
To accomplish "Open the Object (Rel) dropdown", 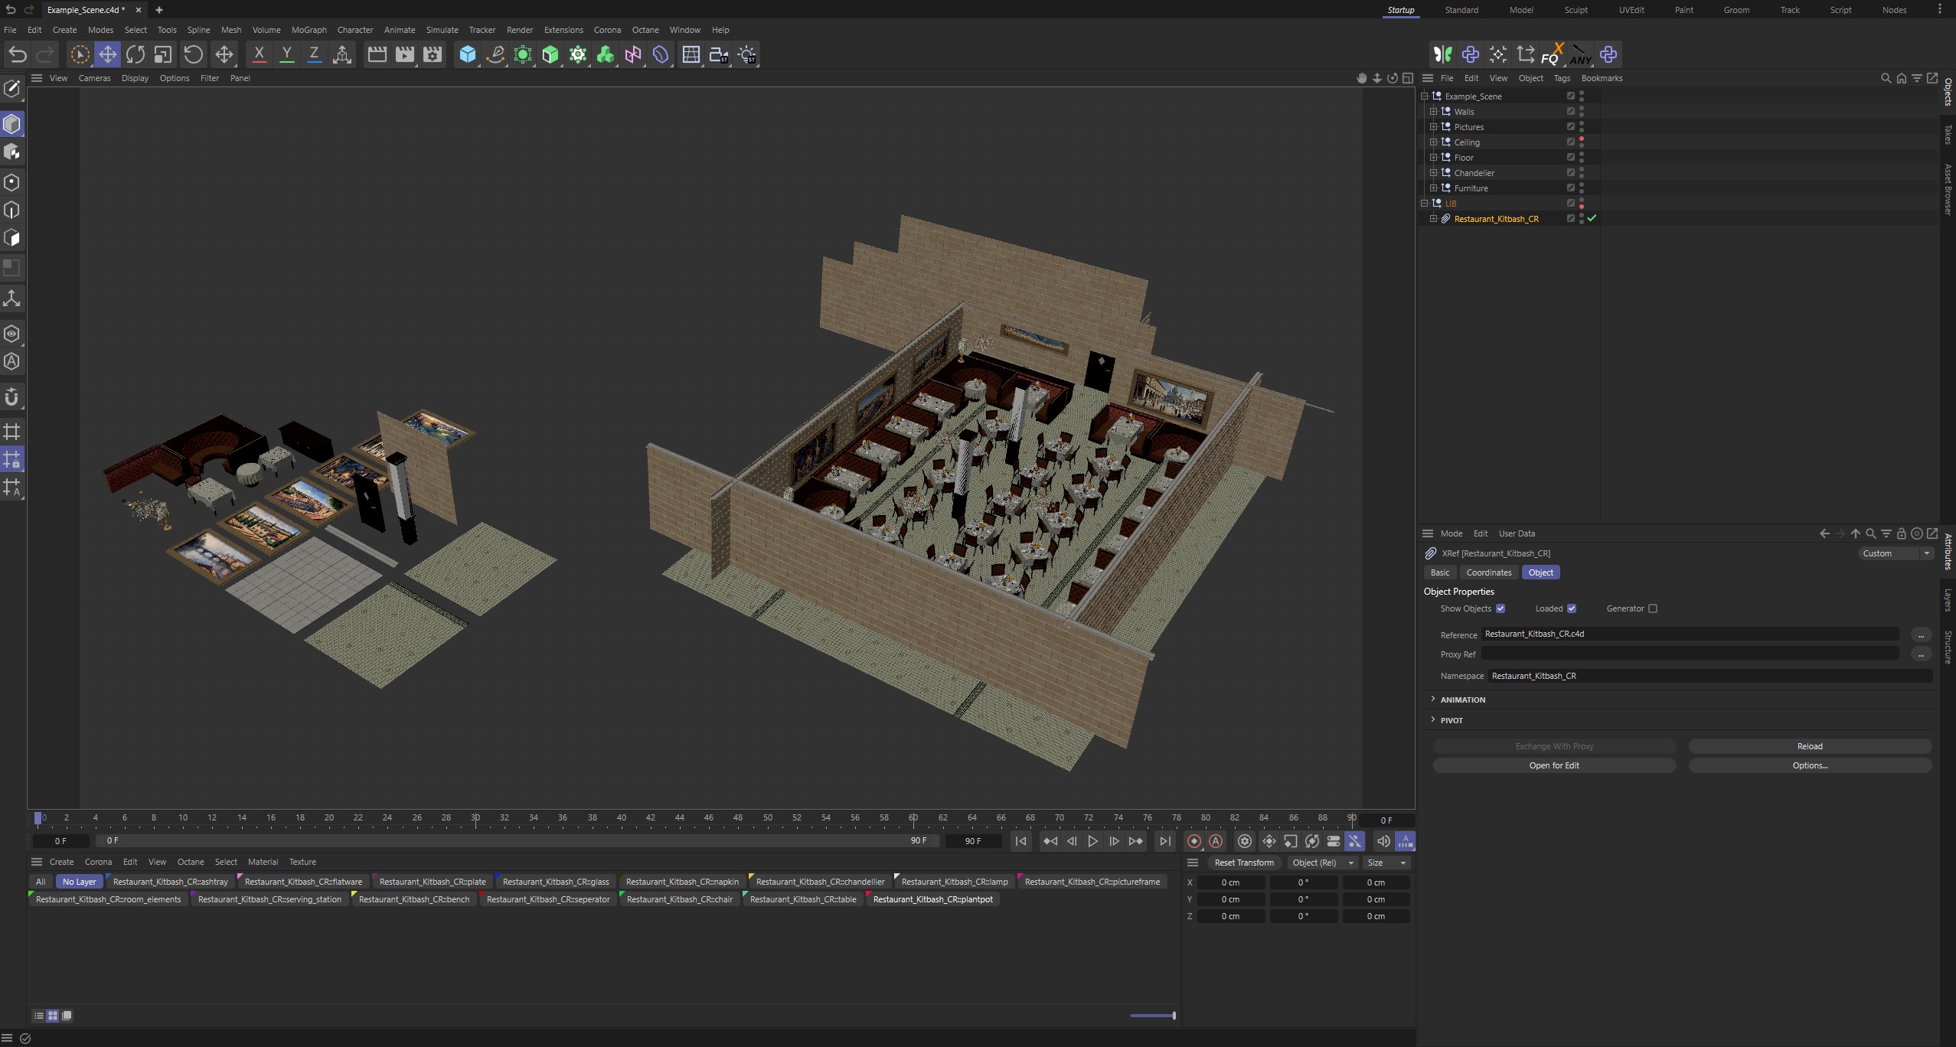I will point(1322,863).
